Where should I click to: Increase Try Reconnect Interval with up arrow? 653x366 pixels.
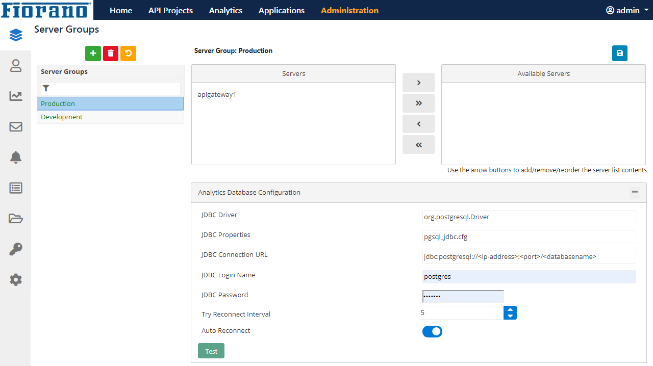[x=510, y=309]
